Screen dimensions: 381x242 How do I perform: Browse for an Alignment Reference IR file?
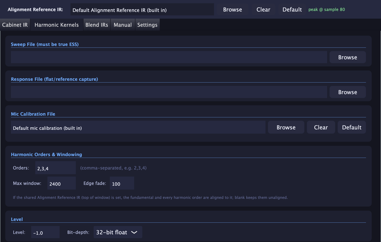(232, 10)
